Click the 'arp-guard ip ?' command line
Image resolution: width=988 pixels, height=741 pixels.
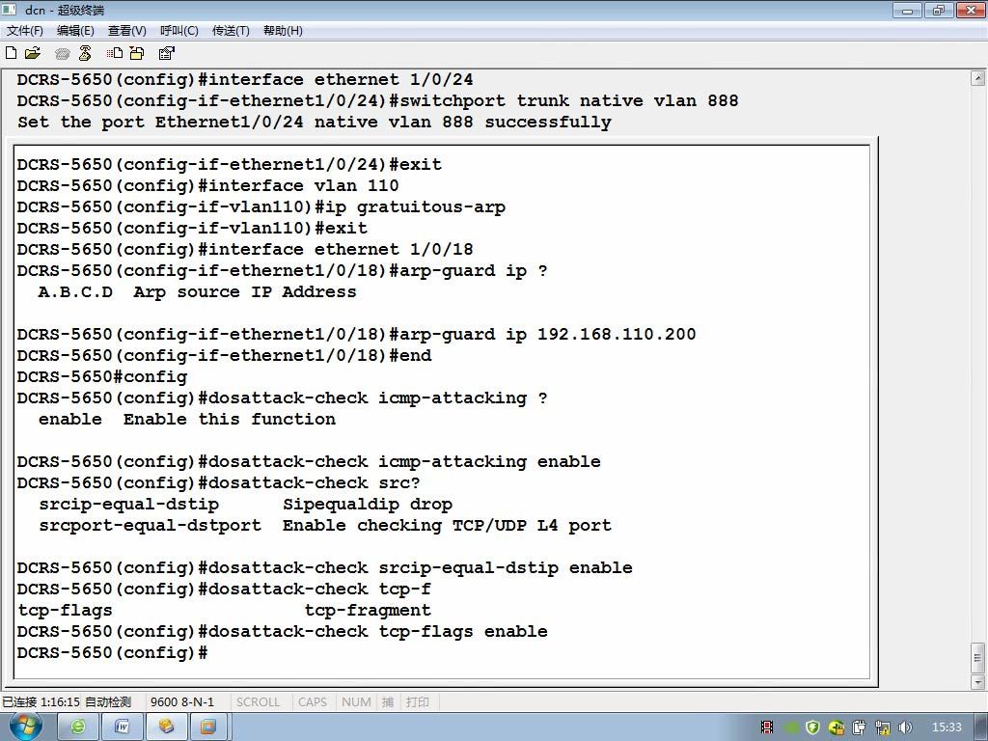[x=283, y=271]
